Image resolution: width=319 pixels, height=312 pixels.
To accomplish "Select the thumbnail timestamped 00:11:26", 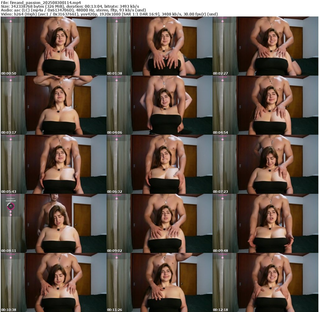I will (159, 282).
